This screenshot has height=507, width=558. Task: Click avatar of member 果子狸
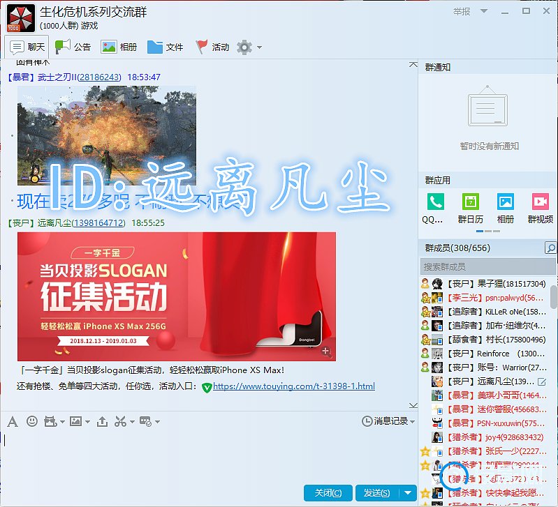437,284
